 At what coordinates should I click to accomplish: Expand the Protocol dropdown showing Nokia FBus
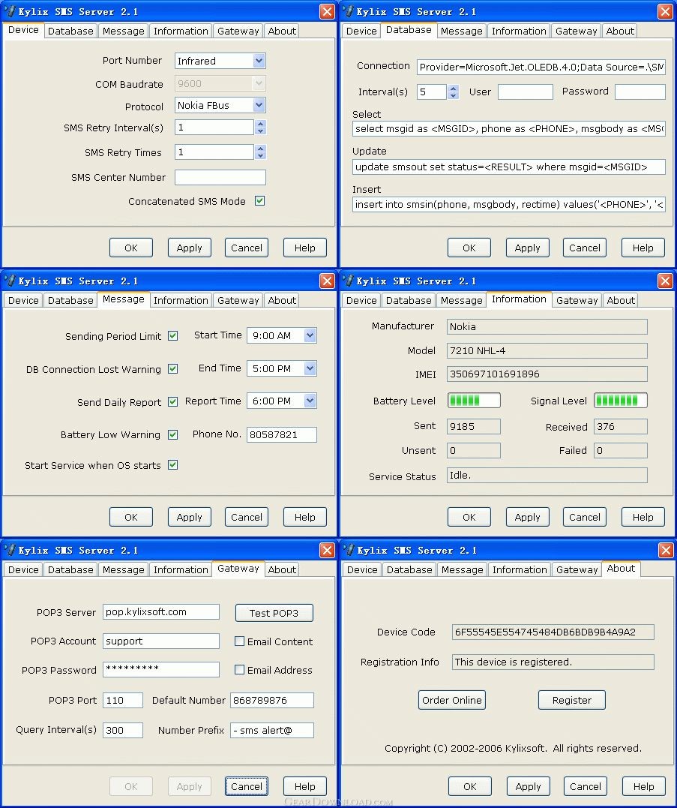(x=259, y=105)
